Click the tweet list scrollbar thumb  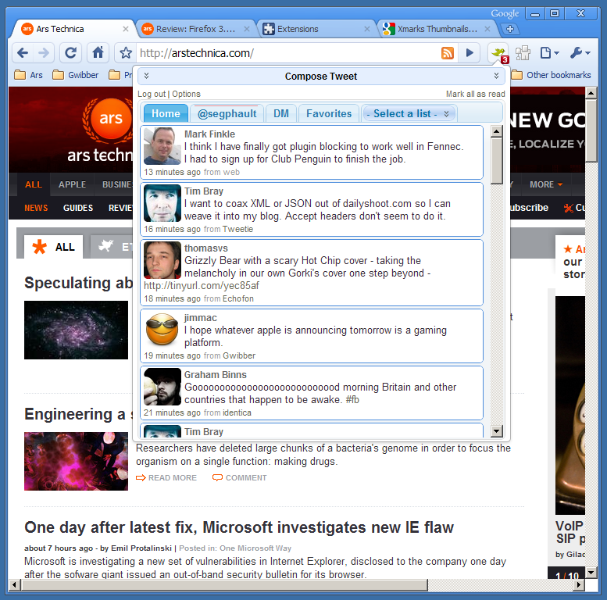point(497,161)
